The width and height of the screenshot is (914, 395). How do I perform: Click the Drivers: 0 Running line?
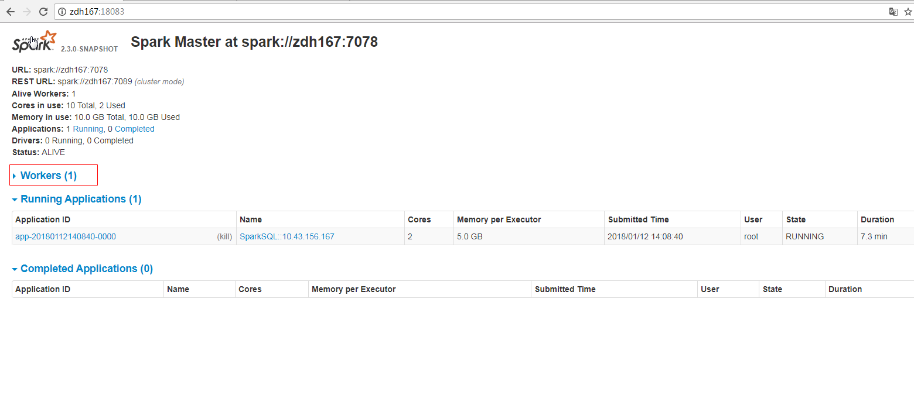73,140
